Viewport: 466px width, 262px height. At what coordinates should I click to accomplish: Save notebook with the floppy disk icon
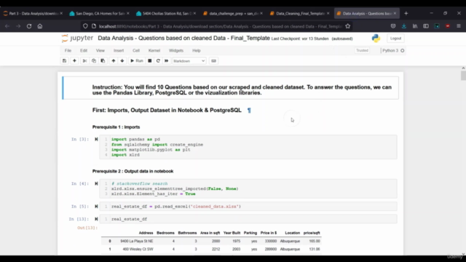[x=64, y=61]
